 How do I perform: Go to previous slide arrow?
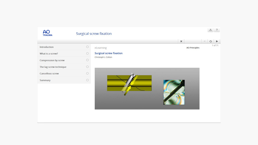[x=204, y=41]
